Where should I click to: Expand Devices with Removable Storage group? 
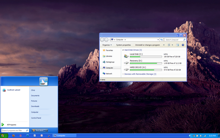pos(123,74)
